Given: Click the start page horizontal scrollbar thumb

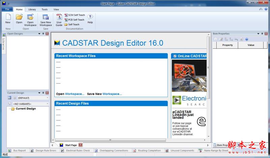Looking at the screenshot, I should 110,140.
